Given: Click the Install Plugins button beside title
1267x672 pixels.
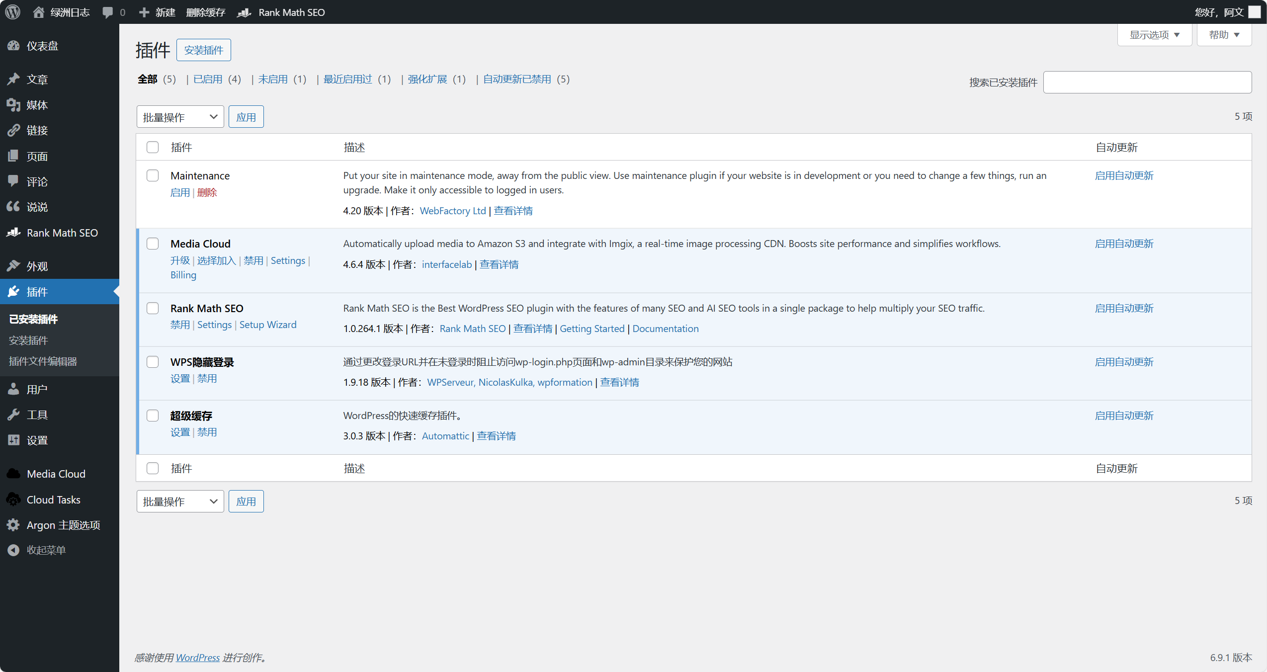Looking at the screenshot, I should pyautogui.click(x=203, y=50).
